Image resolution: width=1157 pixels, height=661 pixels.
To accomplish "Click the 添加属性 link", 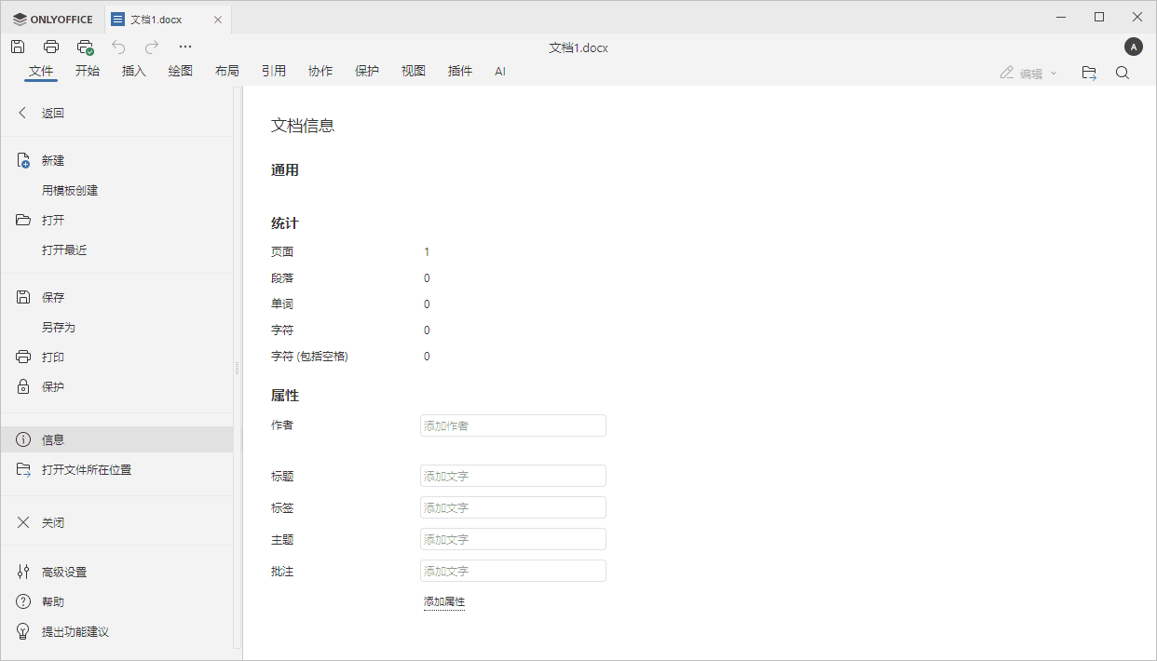I will 444,601.
